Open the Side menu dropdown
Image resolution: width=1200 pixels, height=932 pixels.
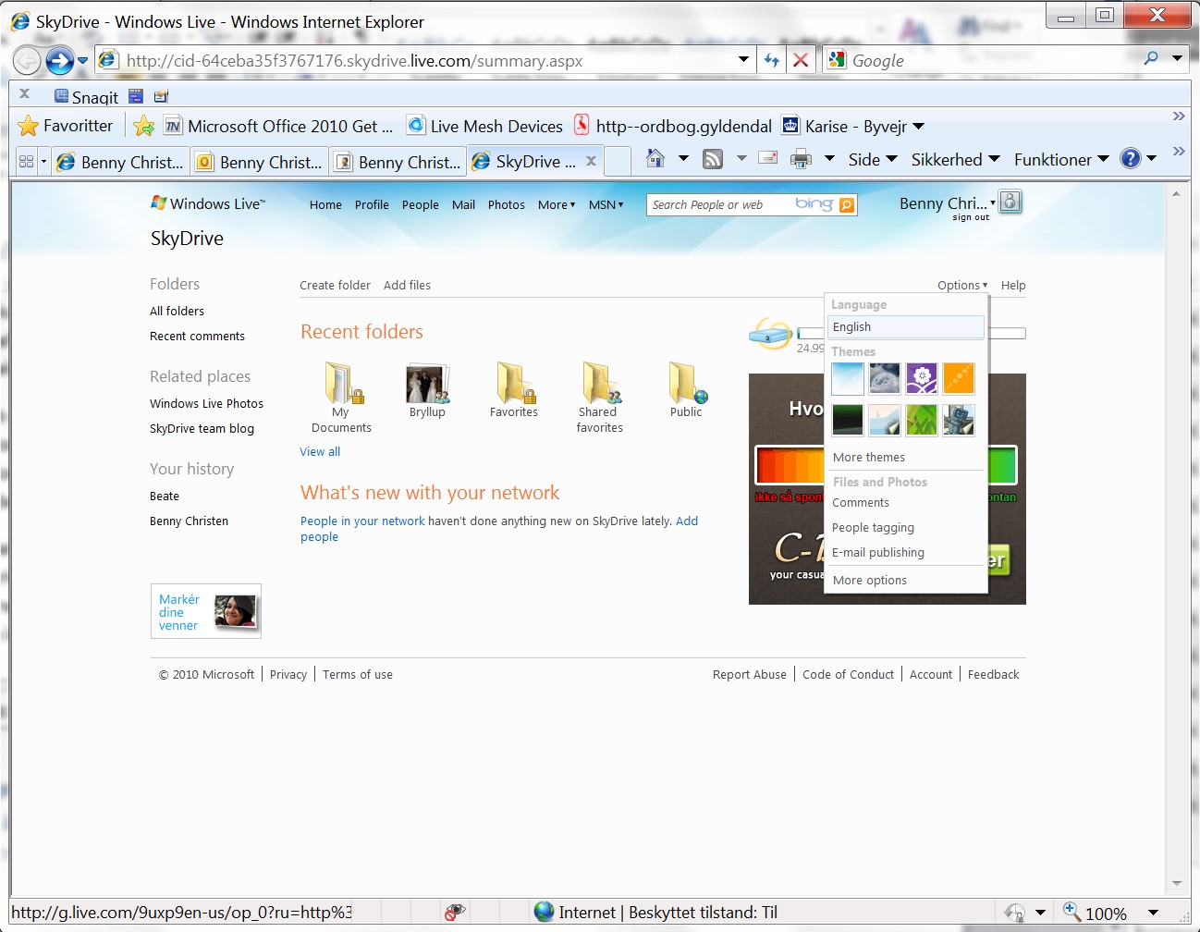click(873, 159)
